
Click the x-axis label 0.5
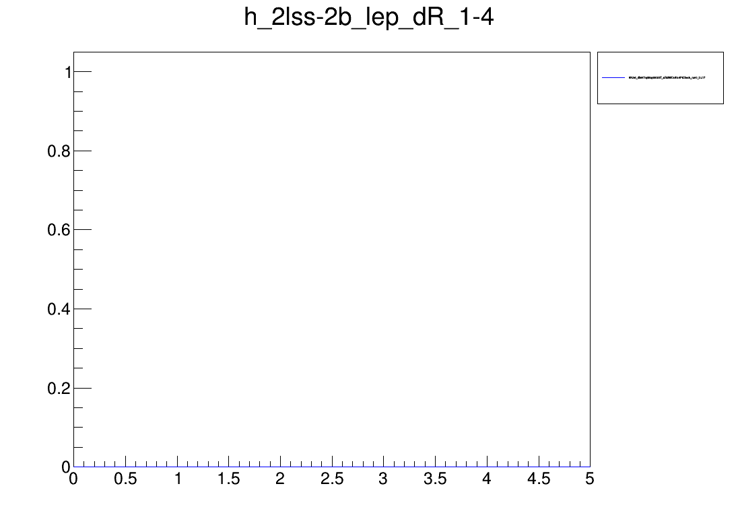(125, 479)
